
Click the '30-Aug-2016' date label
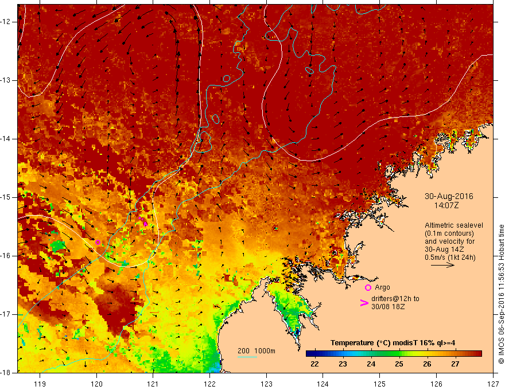point(449,196)
